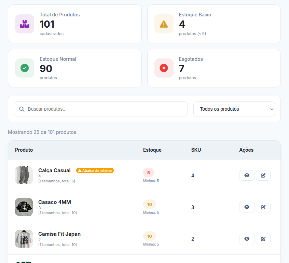This screenshot has width=289, height=263.
Task: Open the Todos os produtos filter dropdown
Action: [234, 109]
